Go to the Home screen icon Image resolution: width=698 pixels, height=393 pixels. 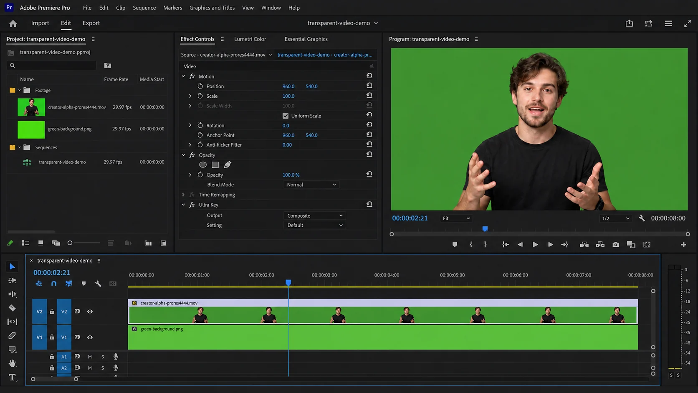click(x=13, y=23)
